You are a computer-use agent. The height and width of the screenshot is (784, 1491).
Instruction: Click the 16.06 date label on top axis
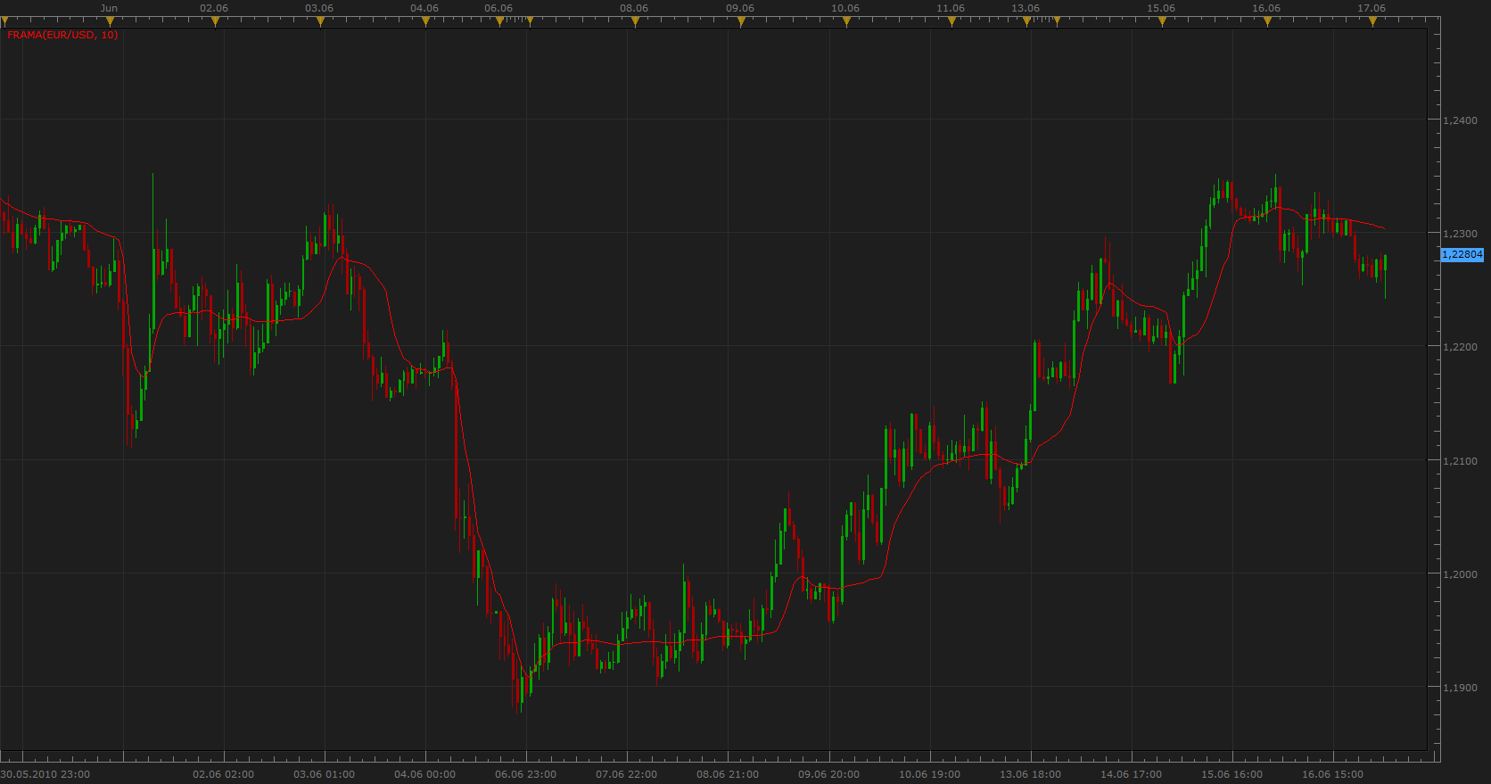point(1266,8)
